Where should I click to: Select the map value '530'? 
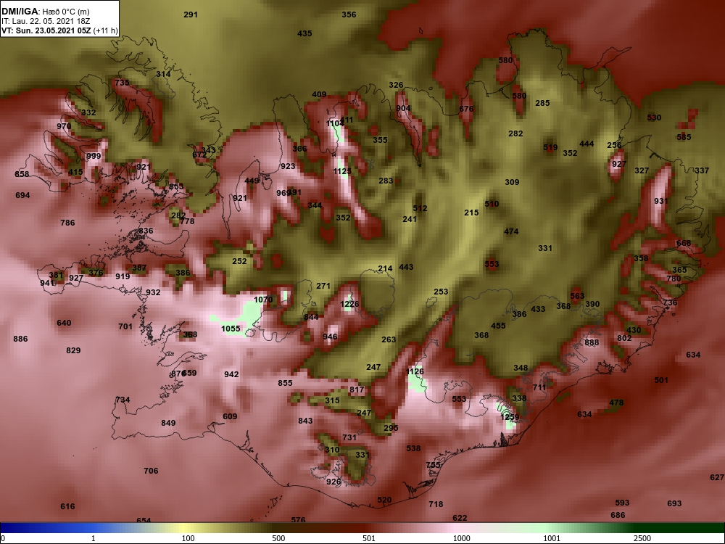coord(654,118)
